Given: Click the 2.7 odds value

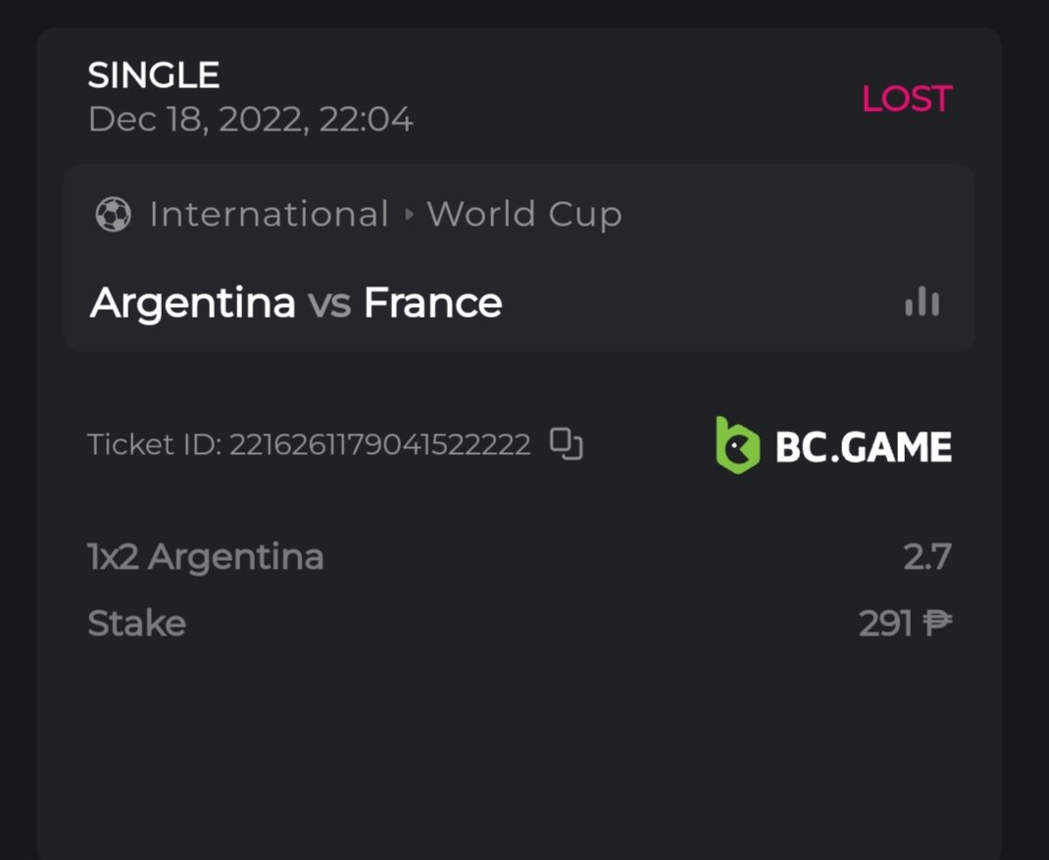Looking at the screenshot, I should point(926,558).
